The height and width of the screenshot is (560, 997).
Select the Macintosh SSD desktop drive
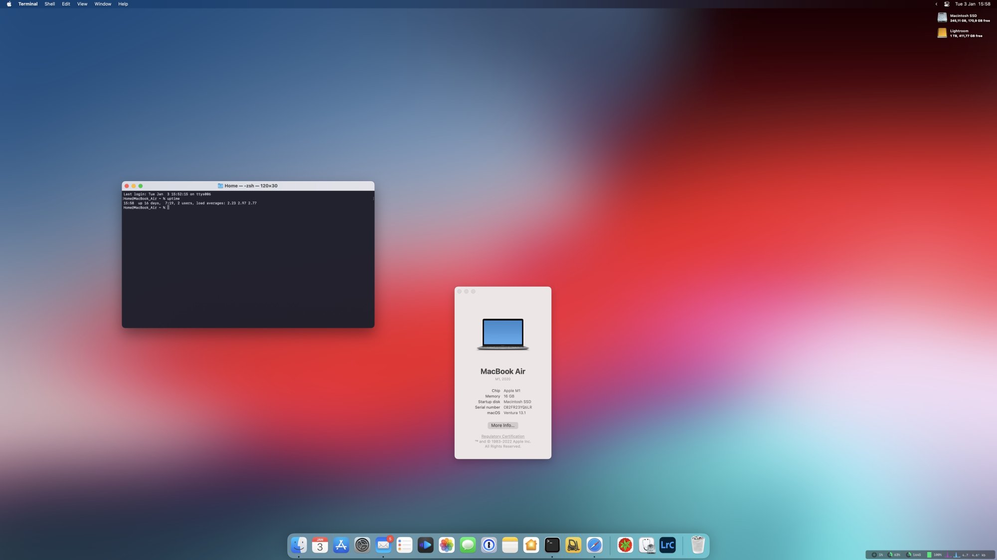pyautogui.click(x=942, y=18)
